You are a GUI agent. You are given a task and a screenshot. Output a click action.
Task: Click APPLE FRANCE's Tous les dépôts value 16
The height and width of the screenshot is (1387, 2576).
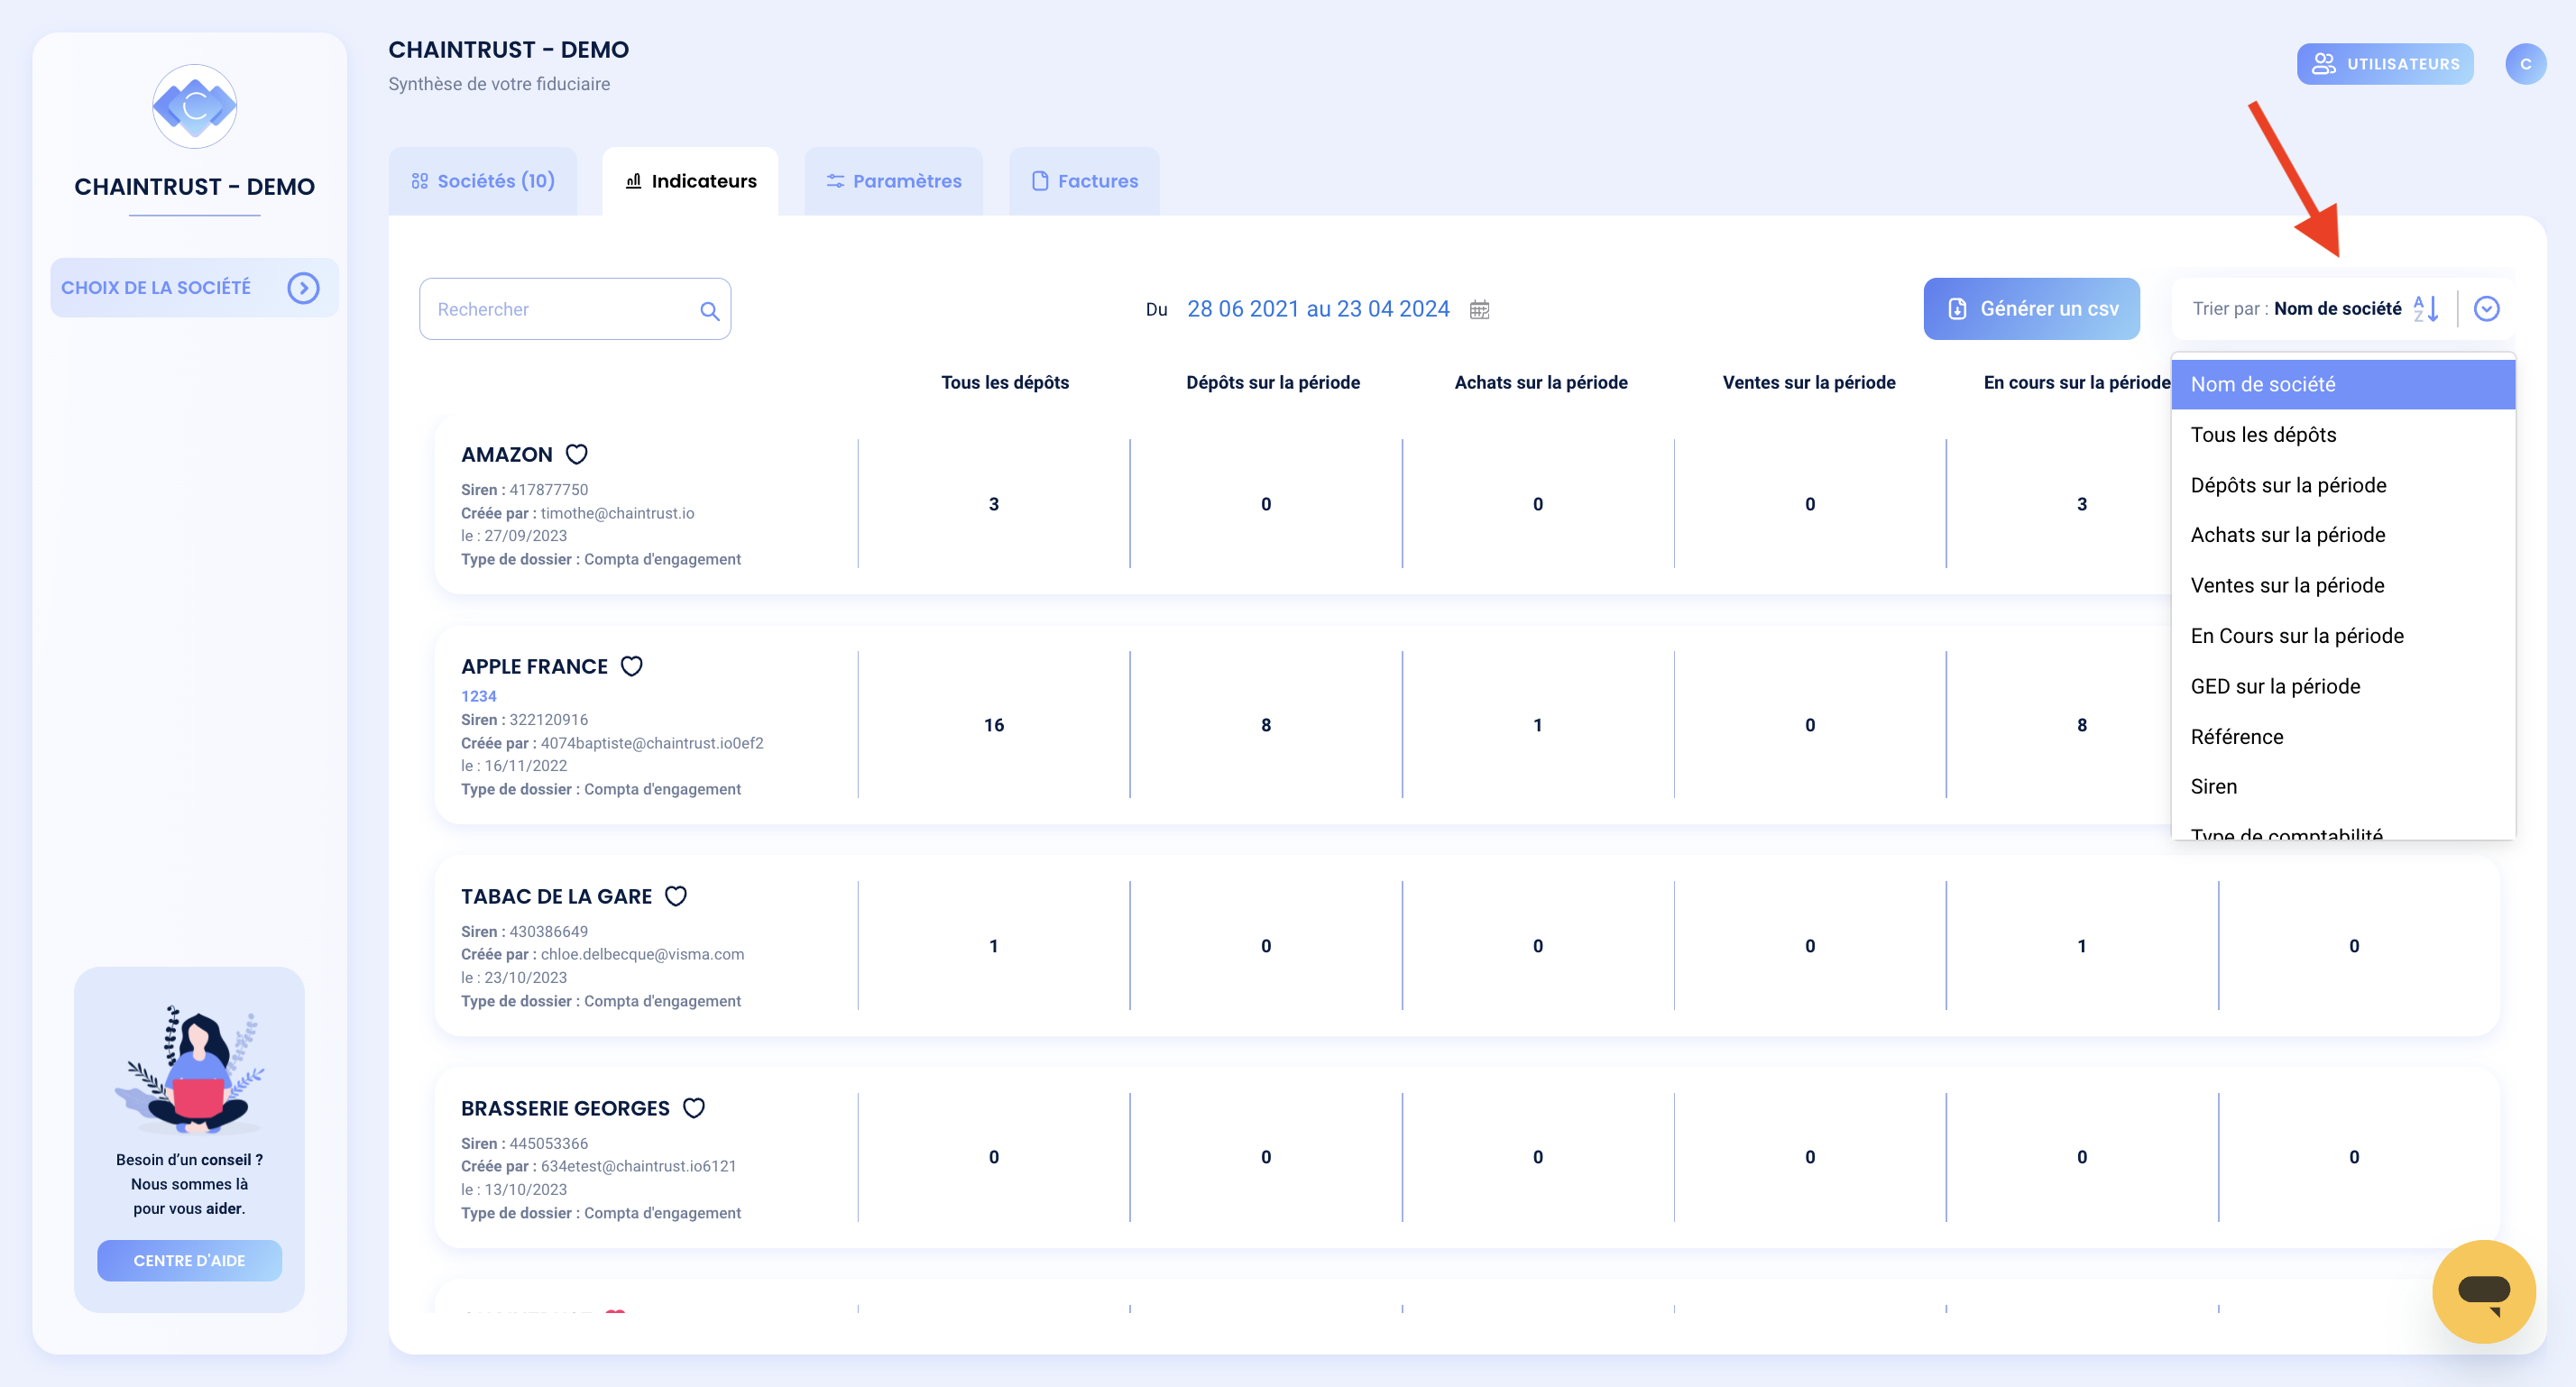[x=993, y=725]
